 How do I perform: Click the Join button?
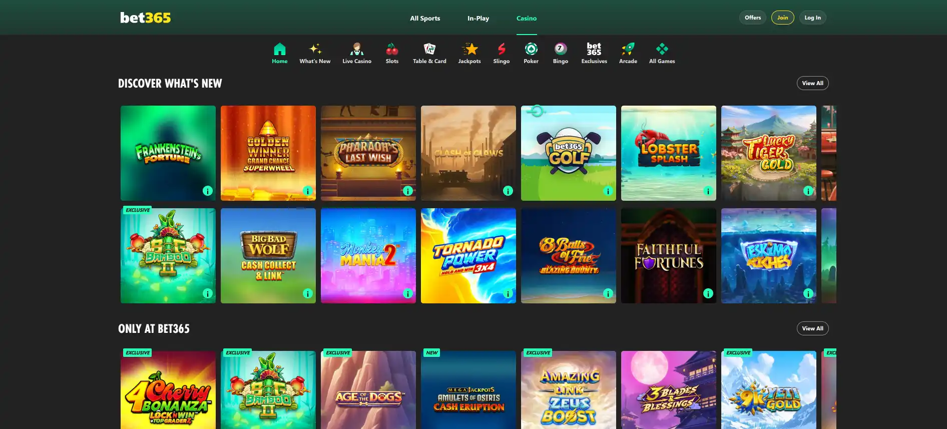pyautogui.click(x=782, y=18)
